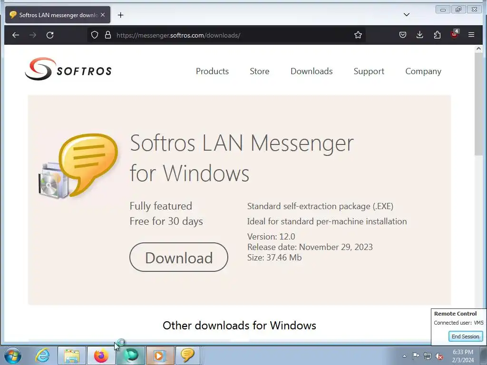Open the Products menu

[212, 71]
